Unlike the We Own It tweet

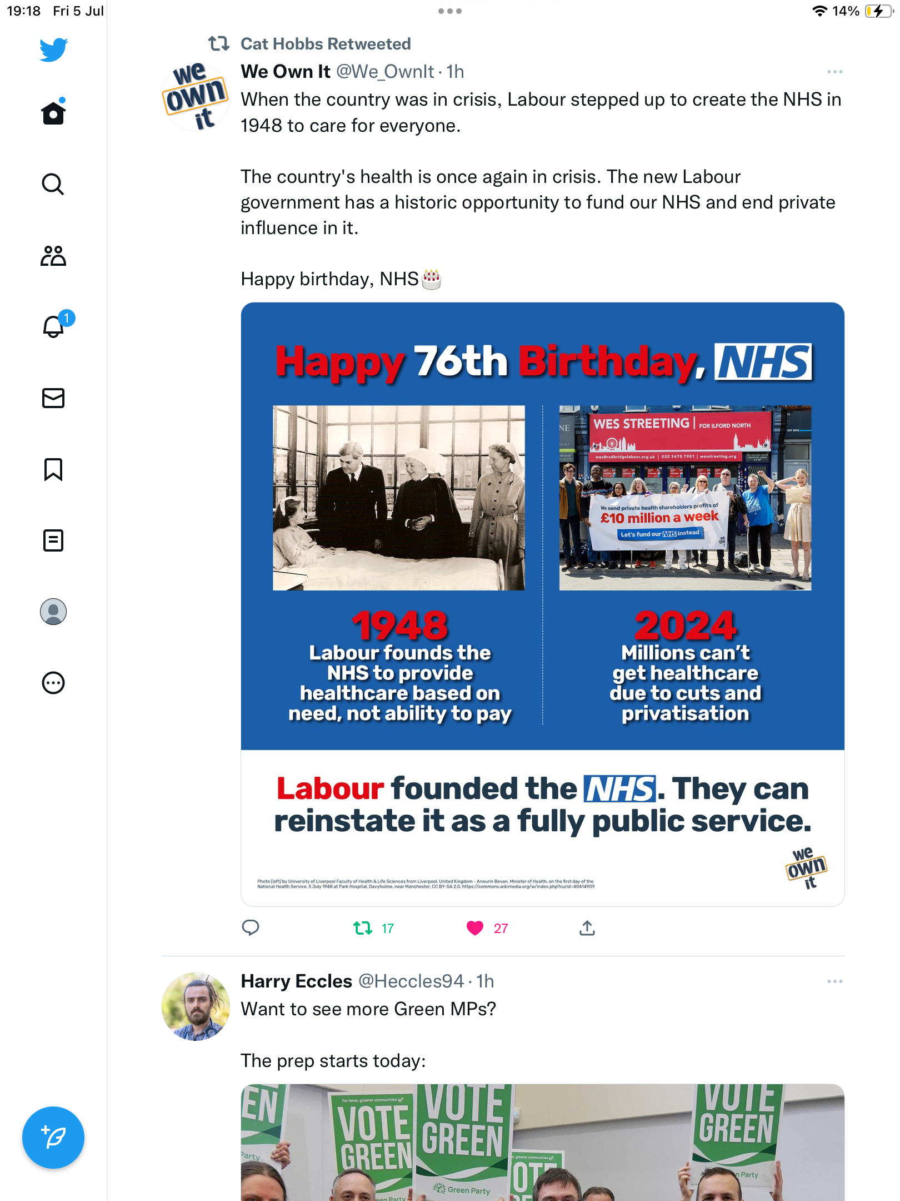tap(475, 928)
